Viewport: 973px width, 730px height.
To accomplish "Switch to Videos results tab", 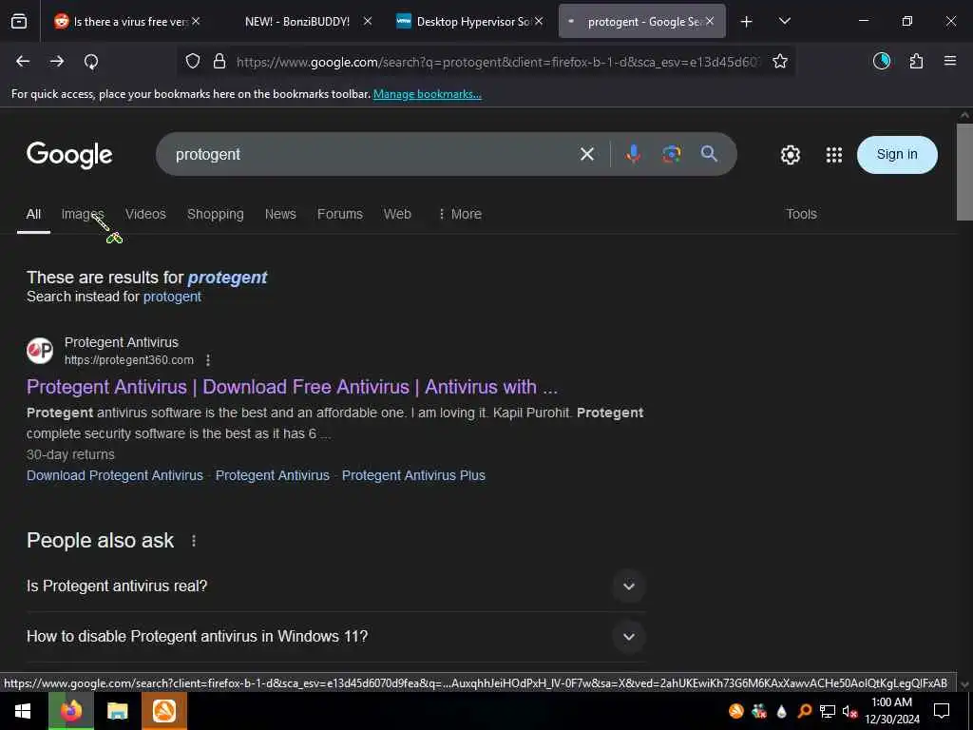I will pyautogui.click(x=145, y=214).
